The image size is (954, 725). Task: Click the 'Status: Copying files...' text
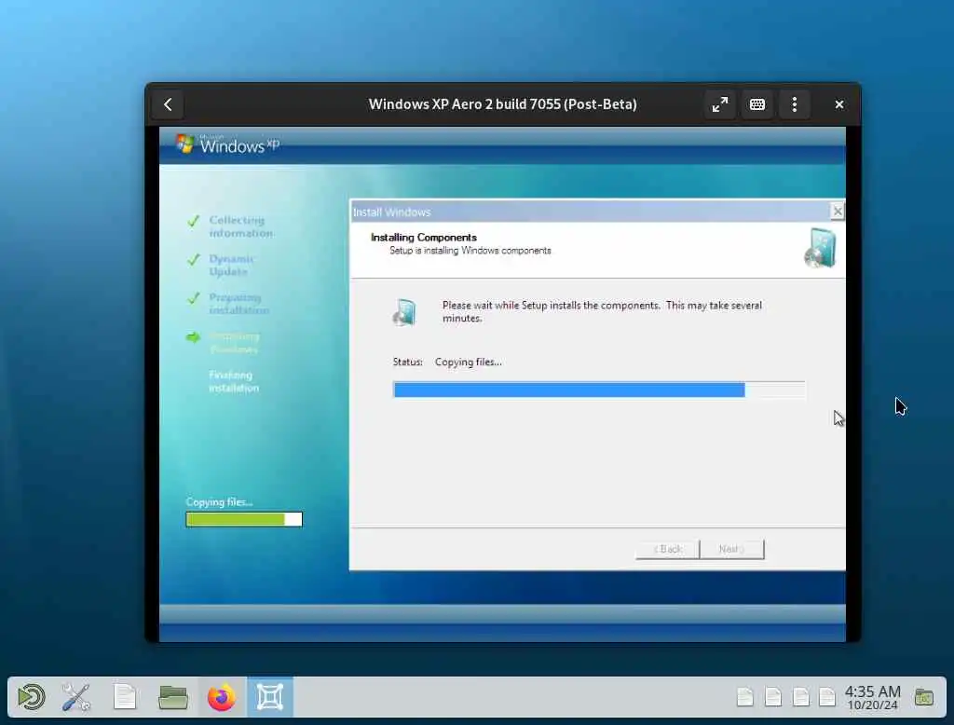(447, 362)
